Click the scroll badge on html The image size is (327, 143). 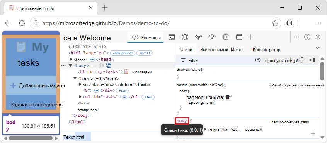[x=145, y=53]
